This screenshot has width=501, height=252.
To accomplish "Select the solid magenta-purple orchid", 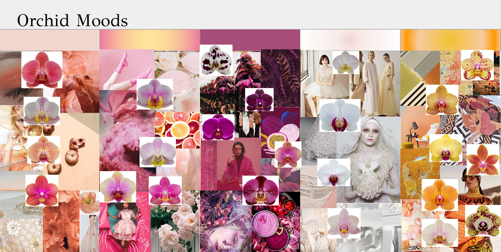I will click(218, 127).
